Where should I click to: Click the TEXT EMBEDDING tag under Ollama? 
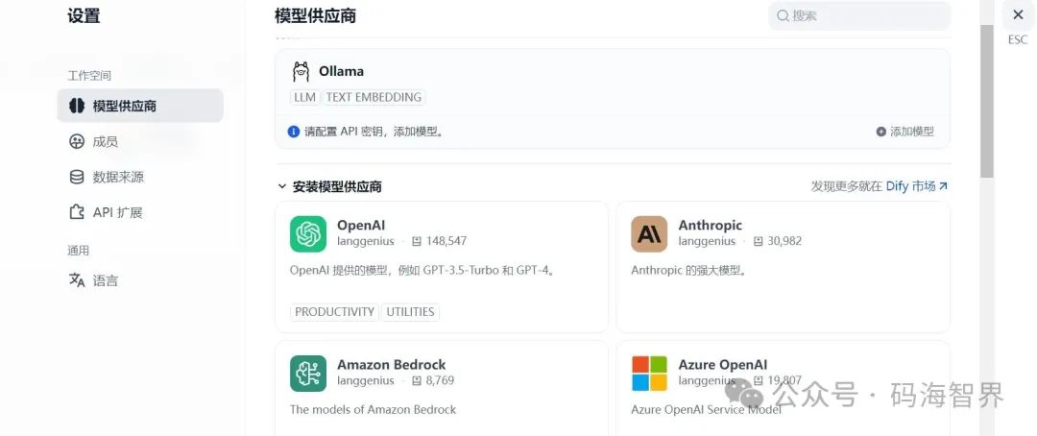(374, 97)
